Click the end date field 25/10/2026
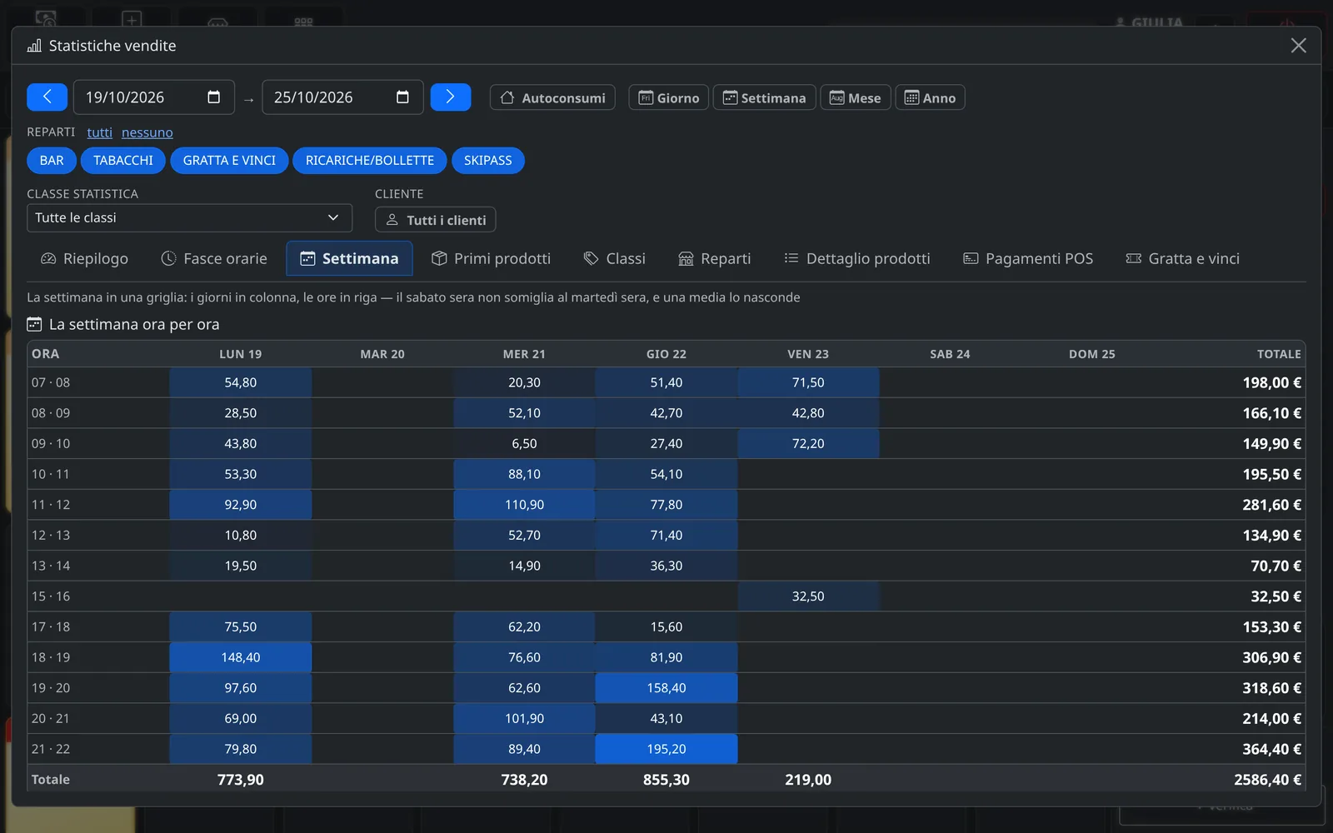The image size is (1333, 833). (342, 97)
